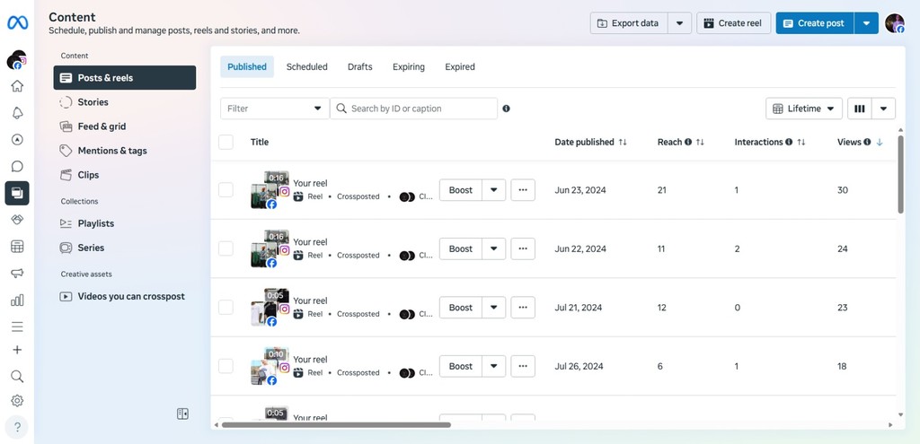The height and width of the screenshot is (444, 920).
Task: Click the Views info icon
Action: click(x=867, y=142)
